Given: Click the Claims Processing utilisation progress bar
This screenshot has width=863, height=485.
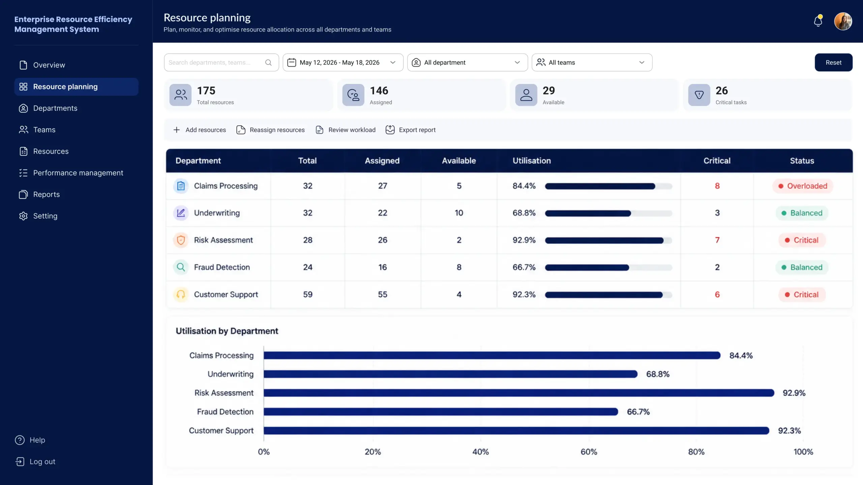Looking at the screenshot, I should [x=608, y=186].
